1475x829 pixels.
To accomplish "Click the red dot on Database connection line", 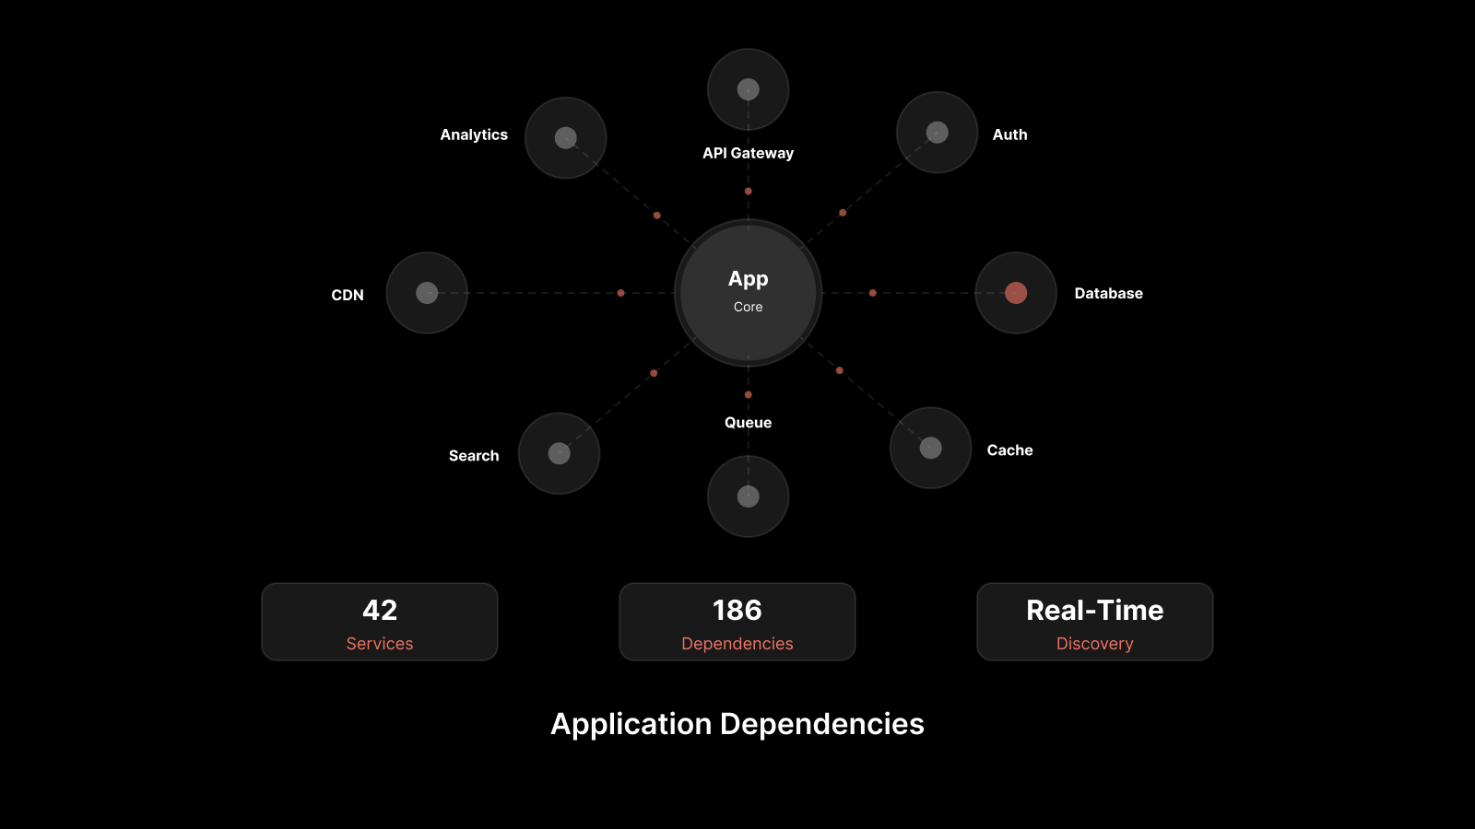I will pos(872,293).
